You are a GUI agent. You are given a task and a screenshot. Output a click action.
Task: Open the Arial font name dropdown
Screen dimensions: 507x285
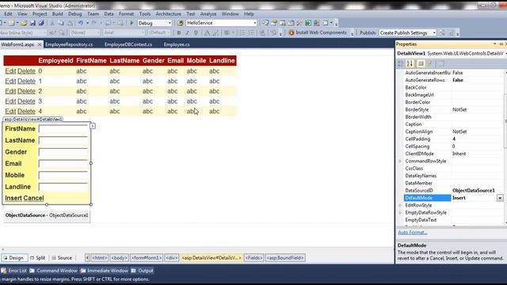click(143, 32)
